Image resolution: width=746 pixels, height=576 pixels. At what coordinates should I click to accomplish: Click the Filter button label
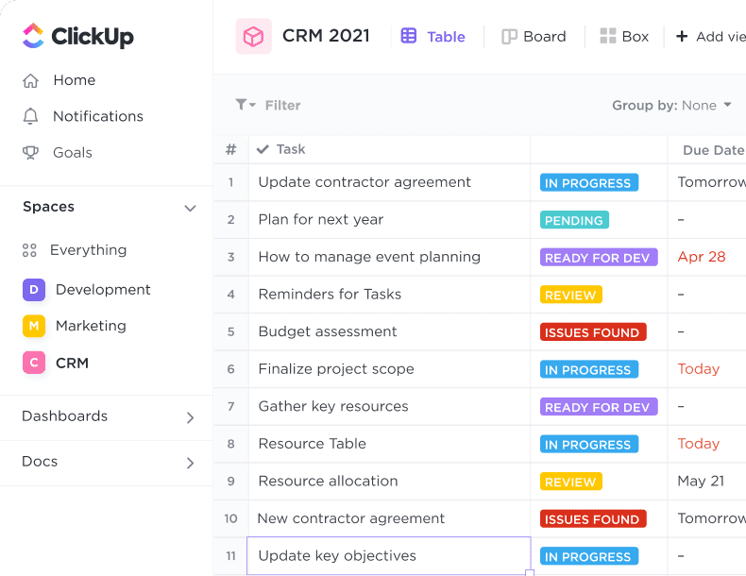pos(282,105)
